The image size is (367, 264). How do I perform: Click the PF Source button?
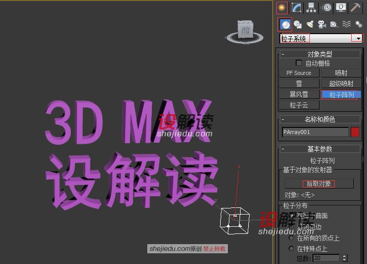tap(299, 73)
